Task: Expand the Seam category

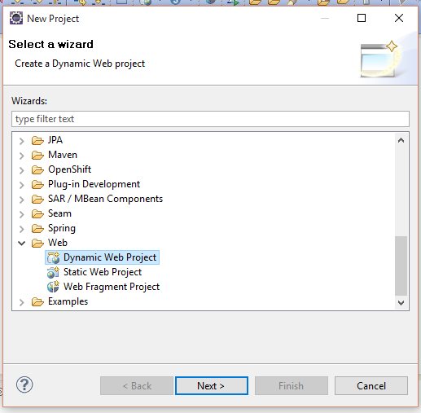Action: [22, 214]
